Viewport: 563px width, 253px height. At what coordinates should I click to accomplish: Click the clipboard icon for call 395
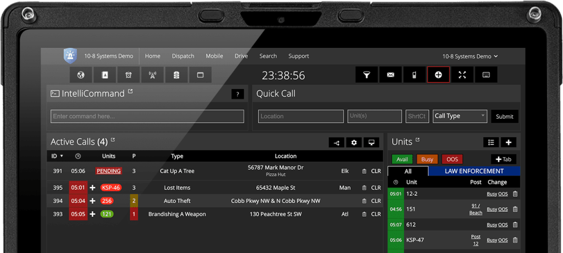[364, 188]
